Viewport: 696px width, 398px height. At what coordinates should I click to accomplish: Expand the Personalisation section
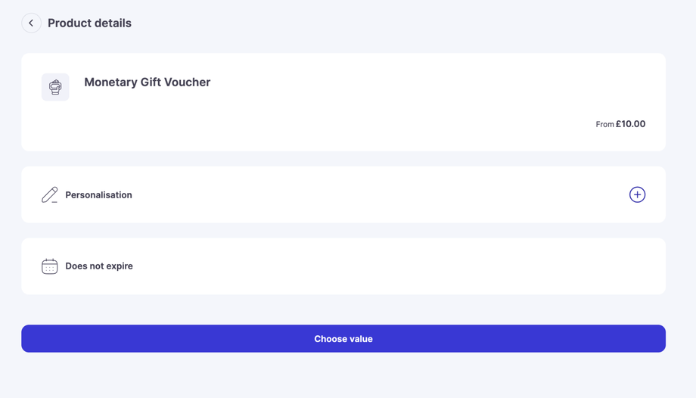click(637, 194)
